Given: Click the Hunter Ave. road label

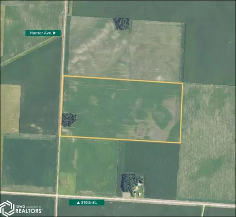Looking at the screenshot, I should 43,33.
